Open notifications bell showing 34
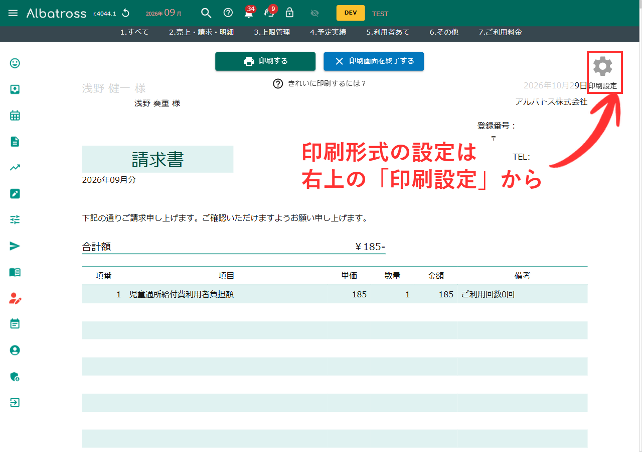The width and height of the screenshot is (642, 452). pos(249,13)
